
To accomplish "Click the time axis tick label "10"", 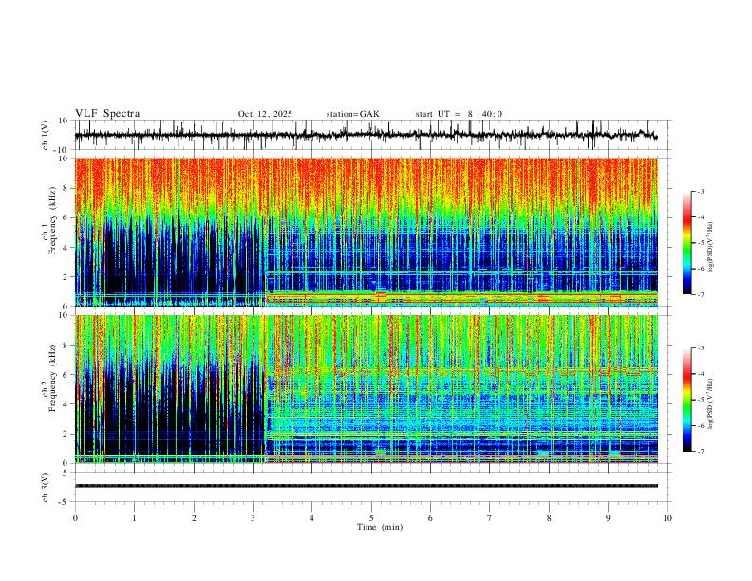I will tap(667, 518).
